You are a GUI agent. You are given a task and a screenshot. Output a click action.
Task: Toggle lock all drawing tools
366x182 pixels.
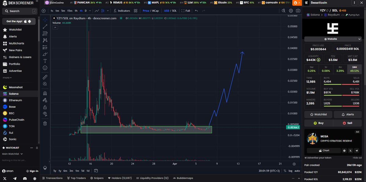45,107
